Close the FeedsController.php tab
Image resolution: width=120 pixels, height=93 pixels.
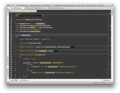point(64,8)
